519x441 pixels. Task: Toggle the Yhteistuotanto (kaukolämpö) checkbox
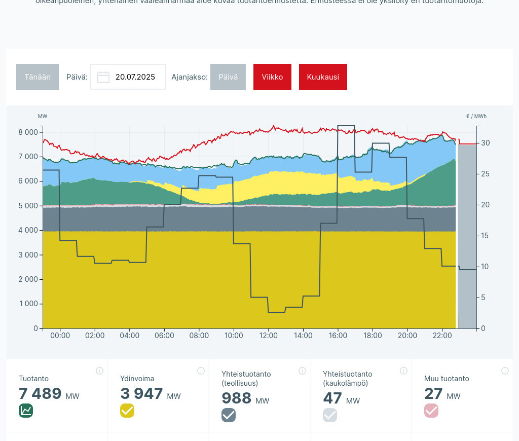pyautogui.click(x=330, y=415)
